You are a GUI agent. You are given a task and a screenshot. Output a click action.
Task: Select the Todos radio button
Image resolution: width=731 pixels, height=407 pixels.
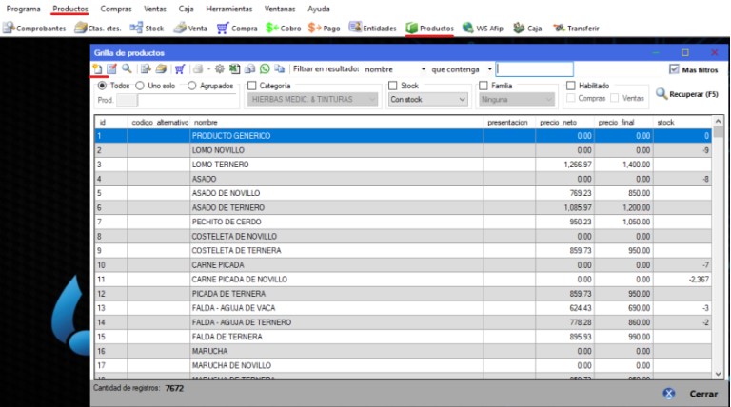pyautogui.click(x=102, y=86)
